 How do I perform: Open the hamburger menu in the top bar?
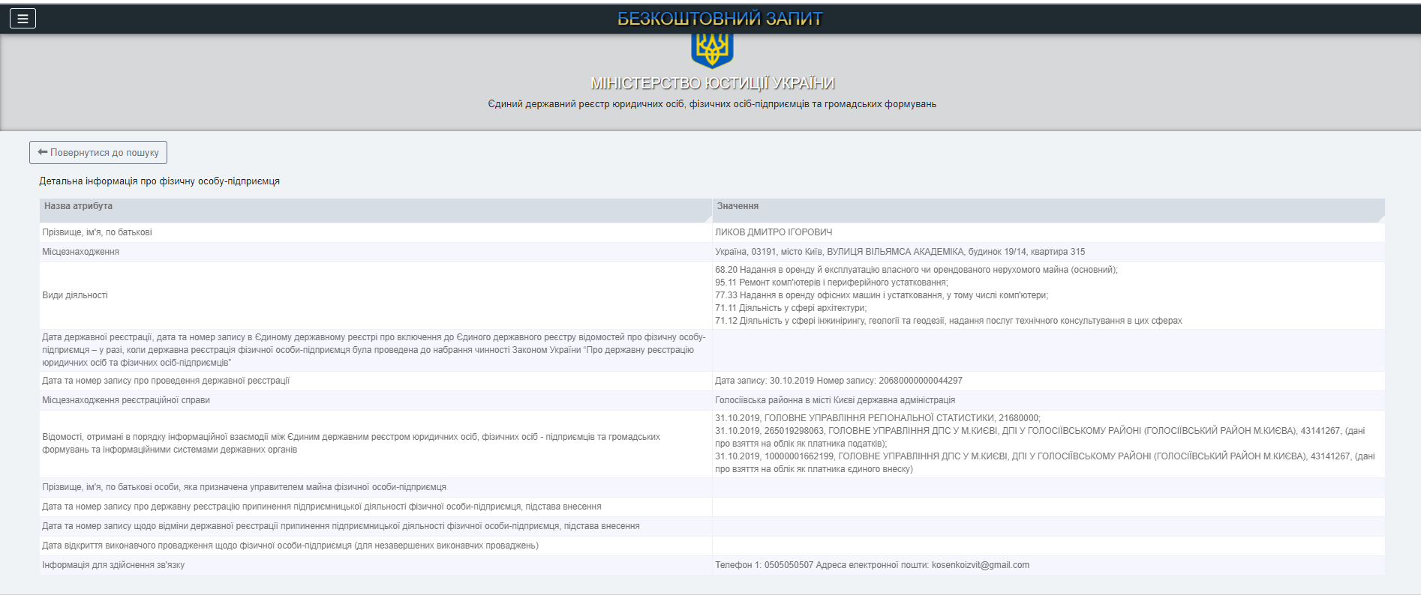(x=23, y=19)
